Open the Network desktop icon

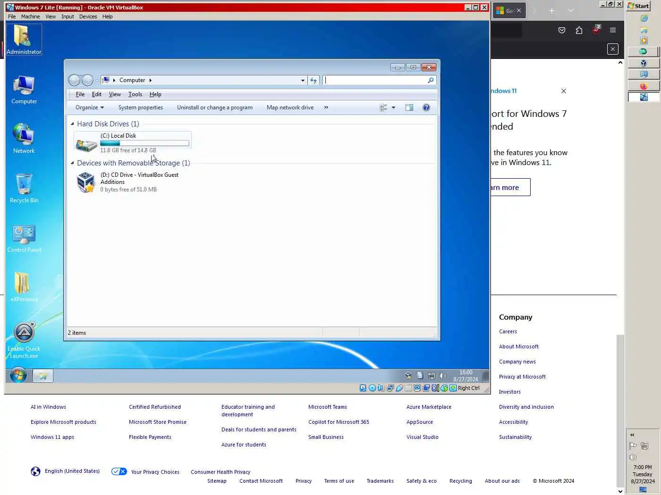pyautogui.click(x=24, y=139)
